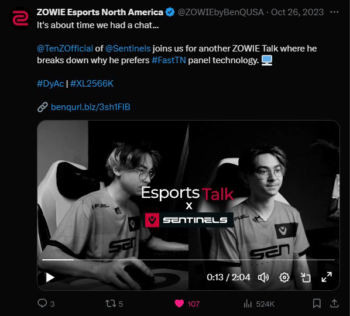Screen dimensions: 350x316
Task: Open the @TenZOfficial mention link
Action: pyautogui.click(x=65, y=49)
